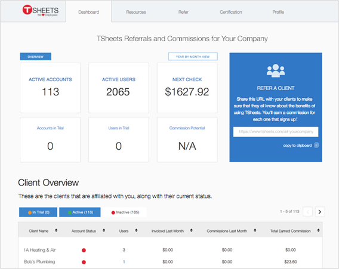Open the Certification tab

click(231, 12)
